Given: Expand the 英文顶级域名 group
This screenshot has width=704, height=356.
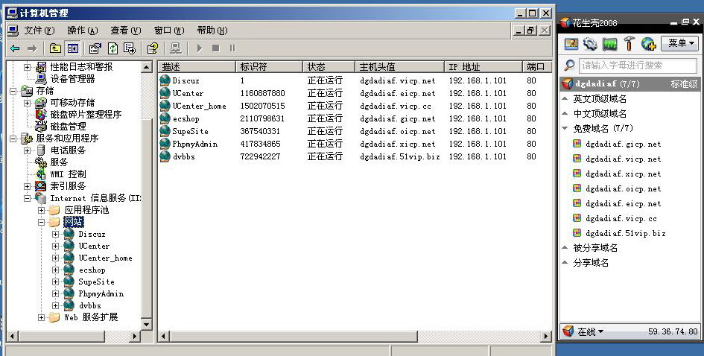Looking at the screenshot, I should coord(565,99).
